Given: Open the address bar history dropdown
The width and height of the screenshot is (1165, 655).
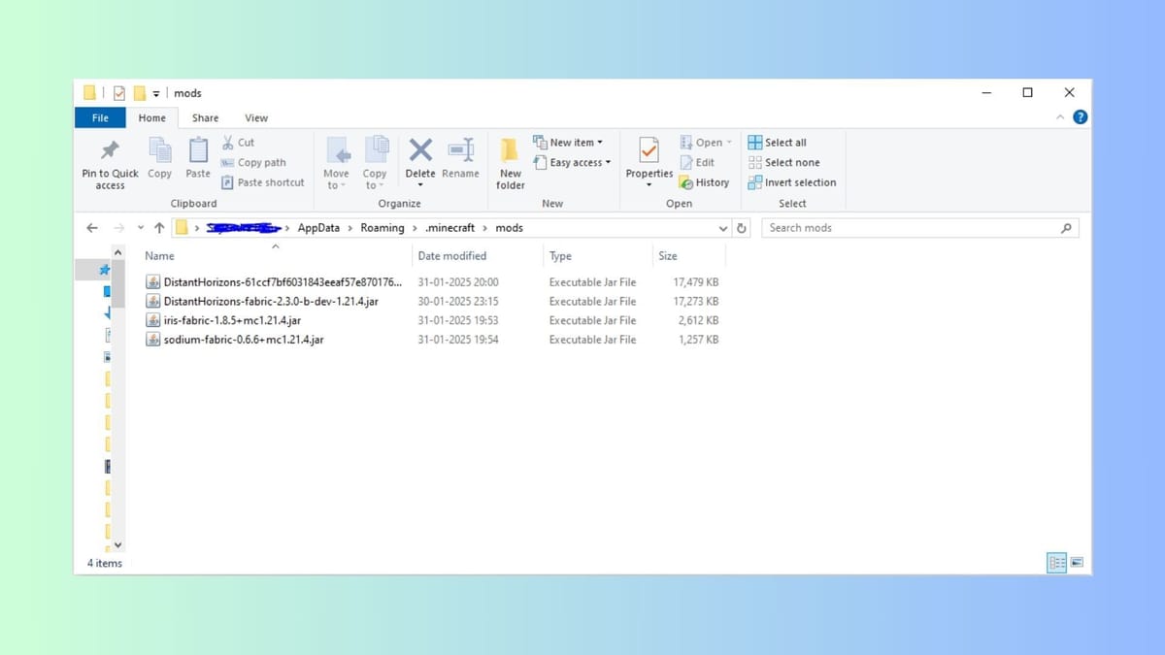Looking at the screenshot, I should 723,227.
